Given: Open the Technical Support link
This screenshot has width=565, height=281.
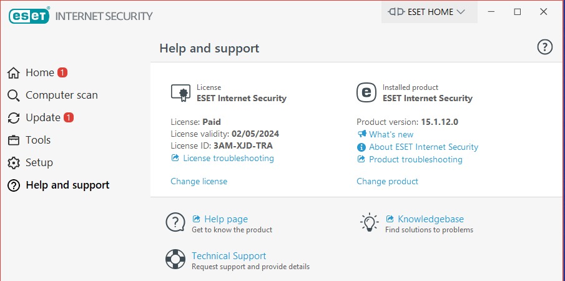Looking at the screenshot, I should click(x=229, y=256).
